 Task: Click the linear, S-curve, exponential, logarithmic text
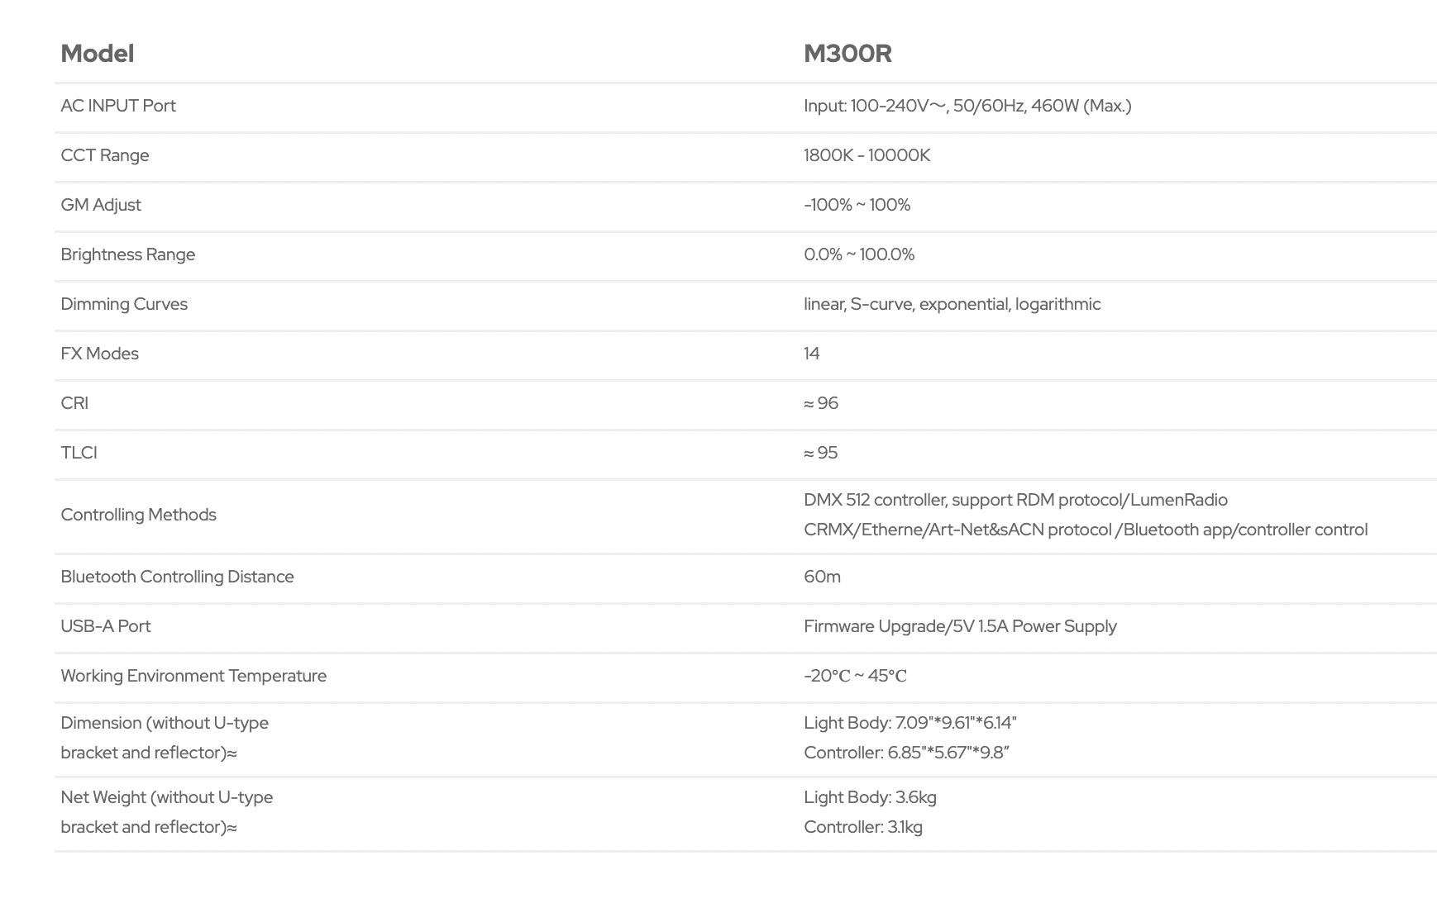coord(952,304)
